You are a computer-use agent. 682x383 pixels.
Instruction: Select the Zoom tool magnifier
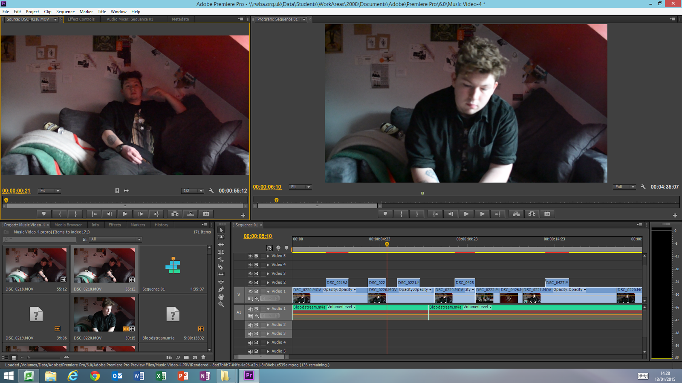[221, 304]
